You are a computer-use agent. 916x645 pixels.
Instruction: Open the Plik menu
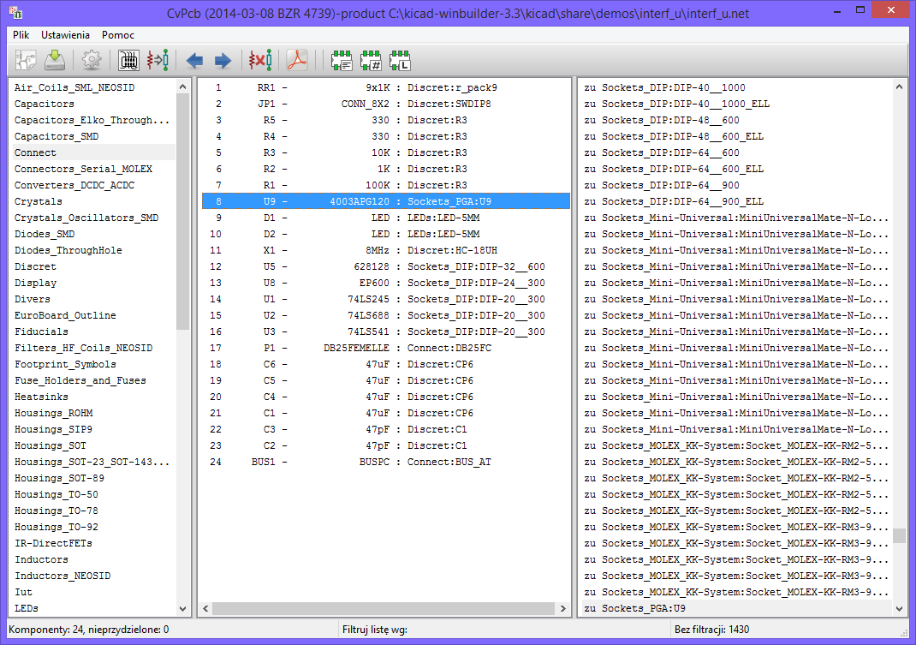(x=21, y=35)
